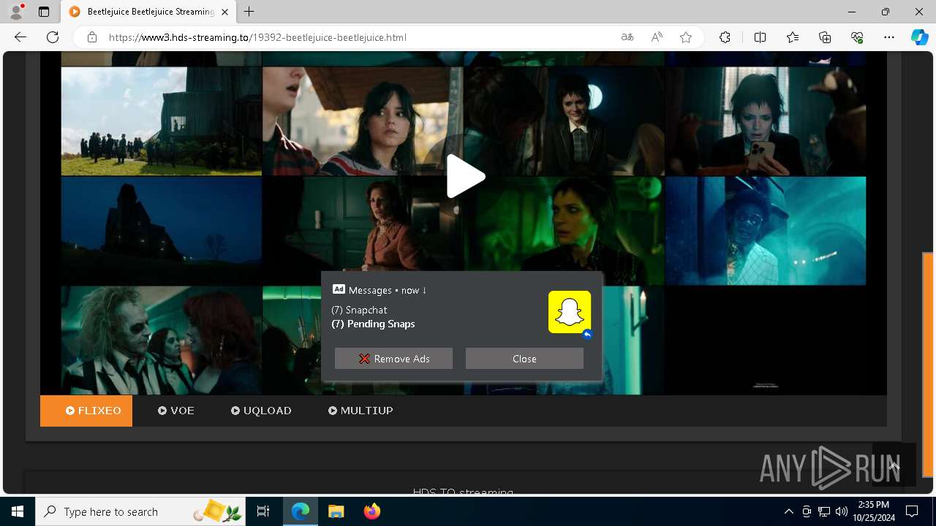Open Copilot sidebar

[x=919, y=37]
